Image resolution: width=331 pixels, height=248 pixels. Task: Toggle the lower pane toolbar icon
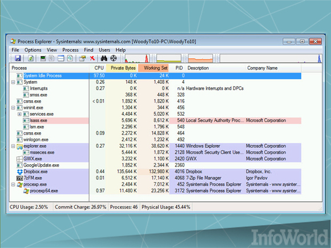tap(61, 58)
